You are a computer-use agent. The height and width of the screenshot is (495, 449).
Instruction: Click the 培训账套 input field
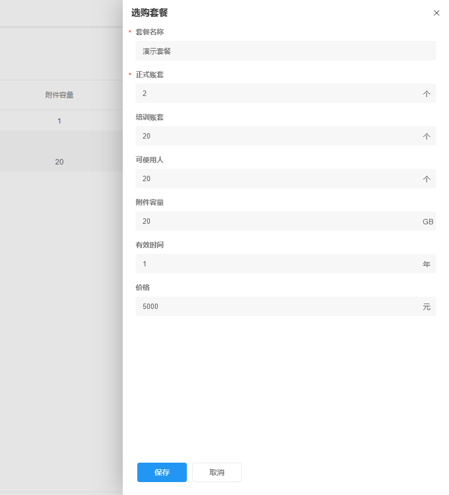tap(277, 136)
